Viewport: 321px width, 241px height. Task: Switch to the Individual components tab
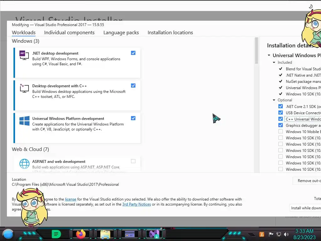pos(69,33)
